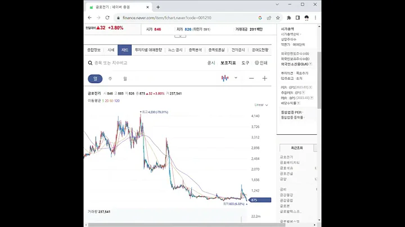Viewport: 405px width, 227px height.
Task: Open help icon beside PBR BPS
Action: click(x=312, y=98)
